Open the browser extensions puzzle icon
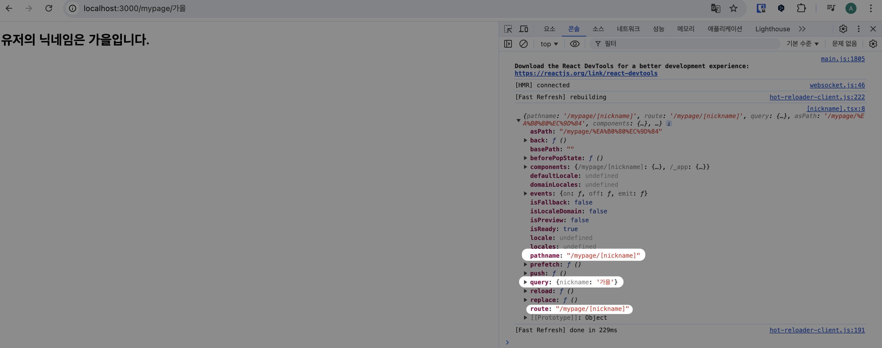Image resolution: width=882 pixels, height=348 pixels. point(801,8)
